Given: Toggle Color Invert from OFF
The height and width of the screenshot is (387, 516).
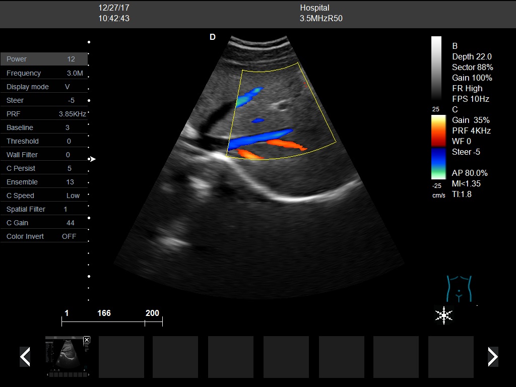Looking at the screenshot, I should pyautogui.click(x=44, y=236).
